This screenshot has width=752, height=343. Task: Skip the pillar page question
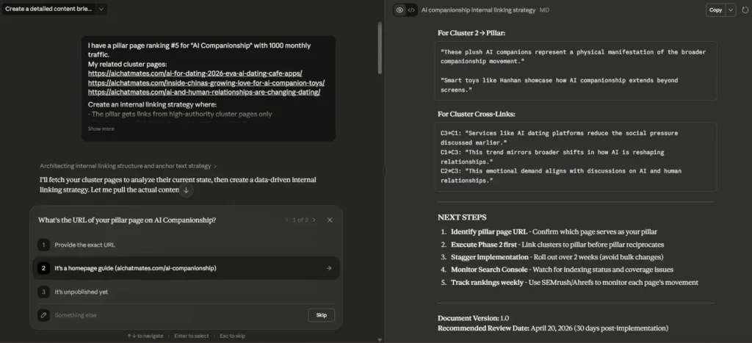[322, 315]
